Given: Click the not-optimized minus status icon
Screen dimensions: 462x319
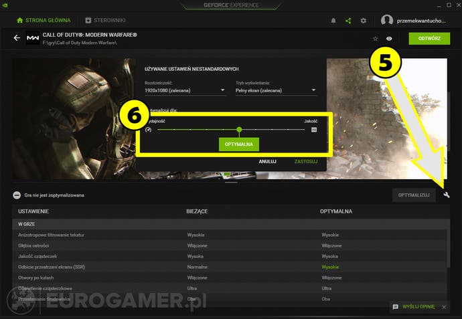Looking at the screenshot, I should pyautogui.click(x=17, y=195).
